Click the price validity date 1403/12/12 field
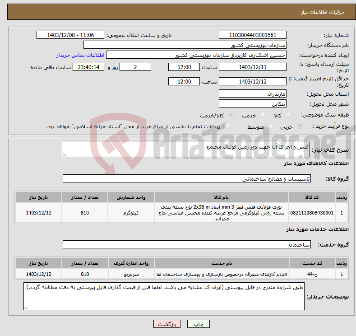Viewport: 356px width, 336px height. [x=253, y=81]
